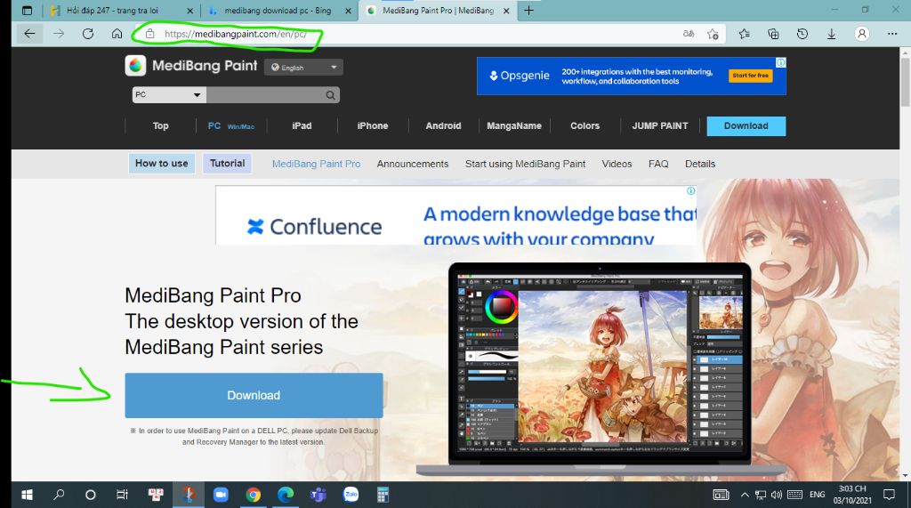The height and width of the screenshot is (508, 911).
Task: Click the How to use button
Action: 162,164
